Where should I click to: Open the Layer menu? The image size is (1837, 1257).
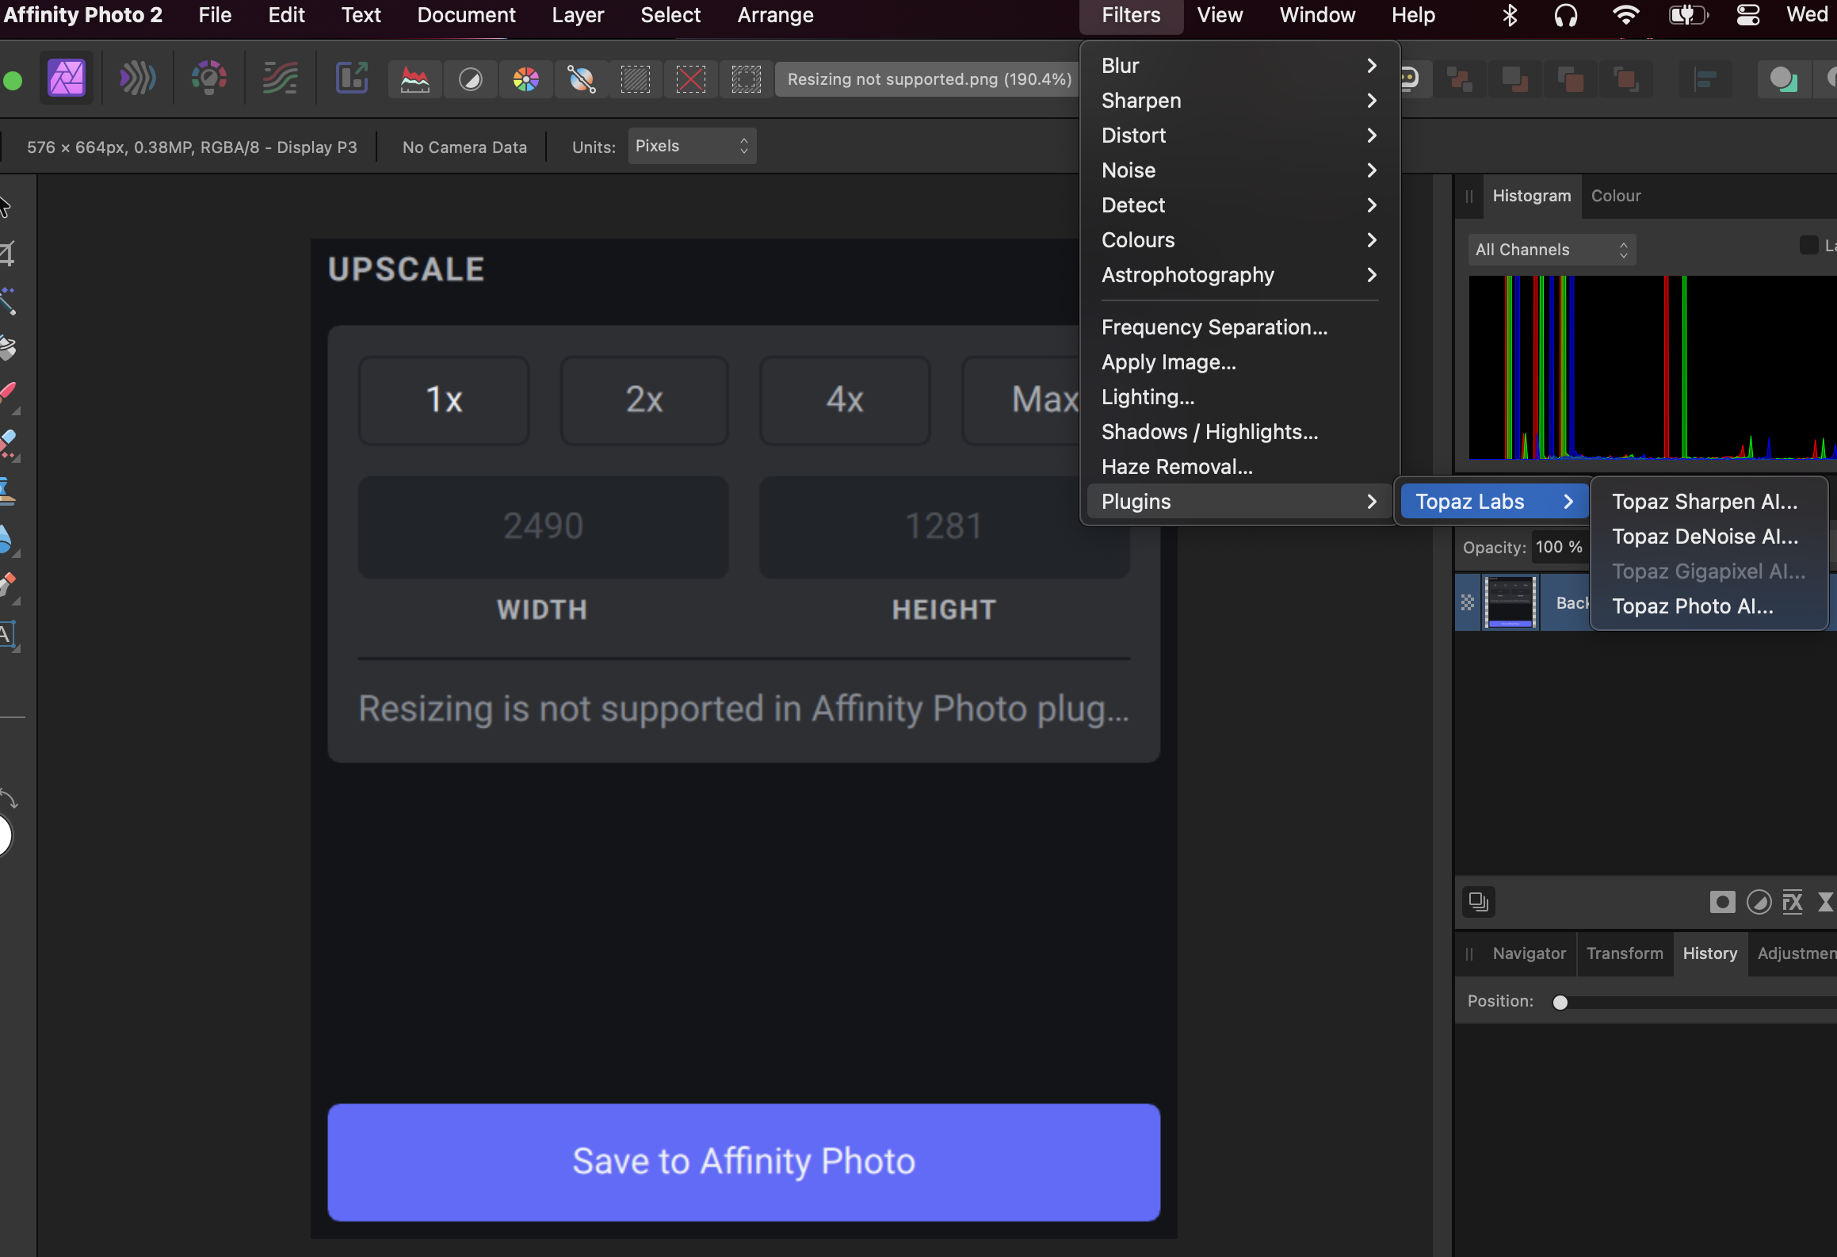tap(578, 15)
